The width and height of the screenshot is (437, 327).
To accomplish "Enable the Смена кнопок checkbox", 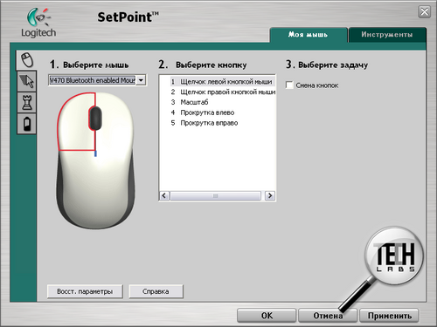I will point(289,85).
